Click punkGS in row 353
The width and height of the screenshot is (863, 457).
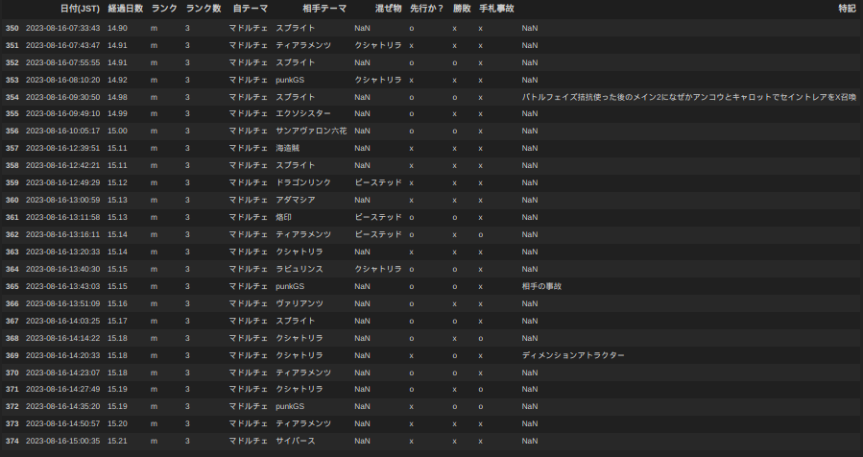coord(290,80)
